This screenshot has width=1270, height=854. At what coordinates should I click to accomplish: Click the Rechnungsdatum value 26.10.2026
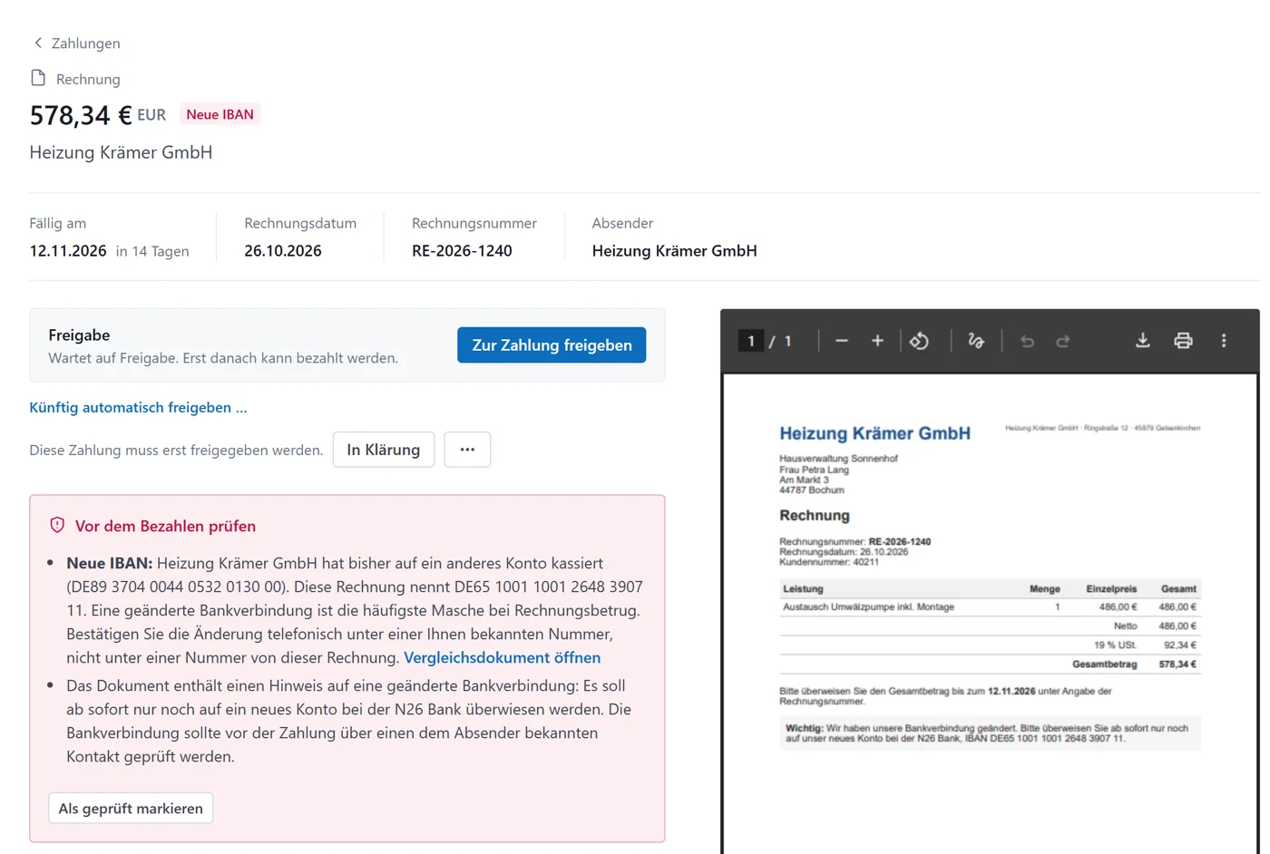click(283, 251)
